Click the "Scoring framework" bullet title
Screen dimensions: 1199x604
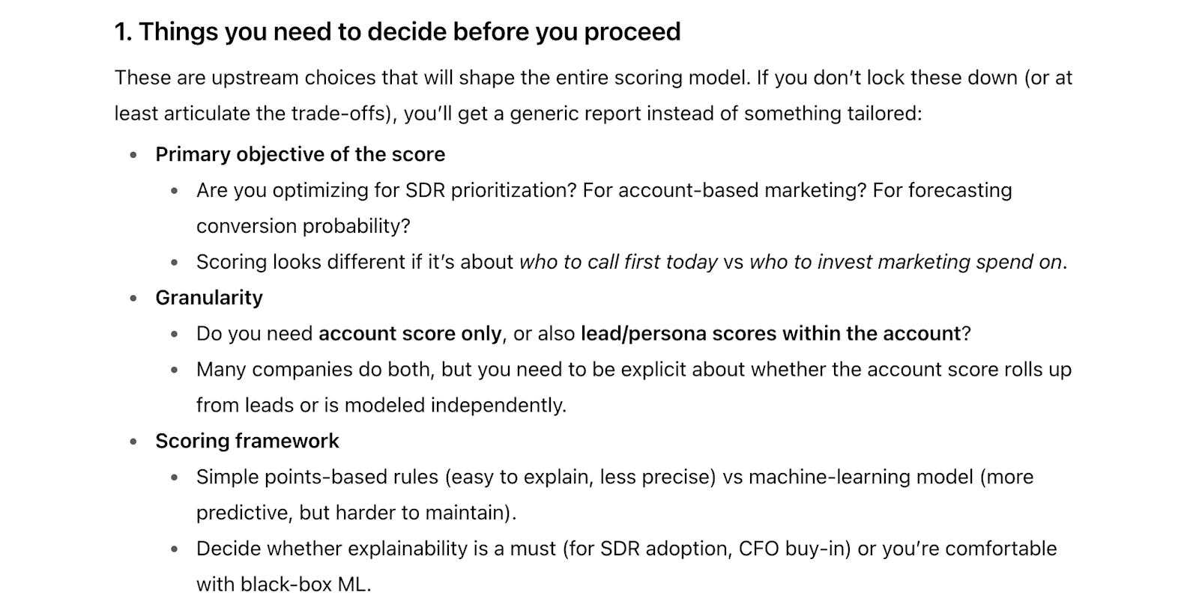(x=247, y=442)
